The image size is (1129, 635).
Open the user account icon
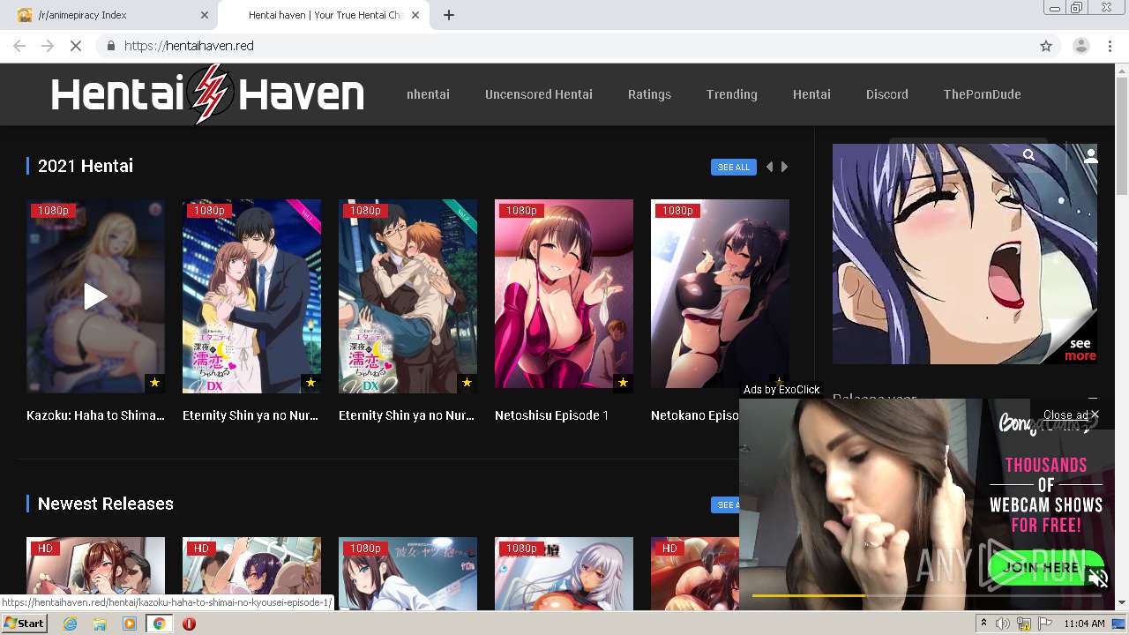coord(1091,156)
